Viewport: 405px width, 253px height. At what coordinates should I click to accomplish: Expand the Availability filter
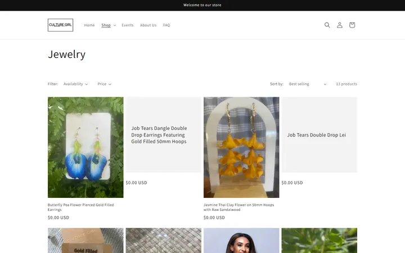76,84
